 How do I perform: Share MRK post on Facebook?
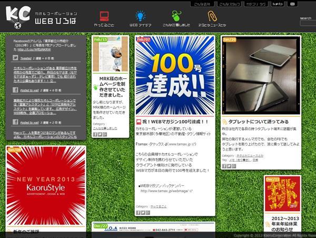tap(95, 134)
